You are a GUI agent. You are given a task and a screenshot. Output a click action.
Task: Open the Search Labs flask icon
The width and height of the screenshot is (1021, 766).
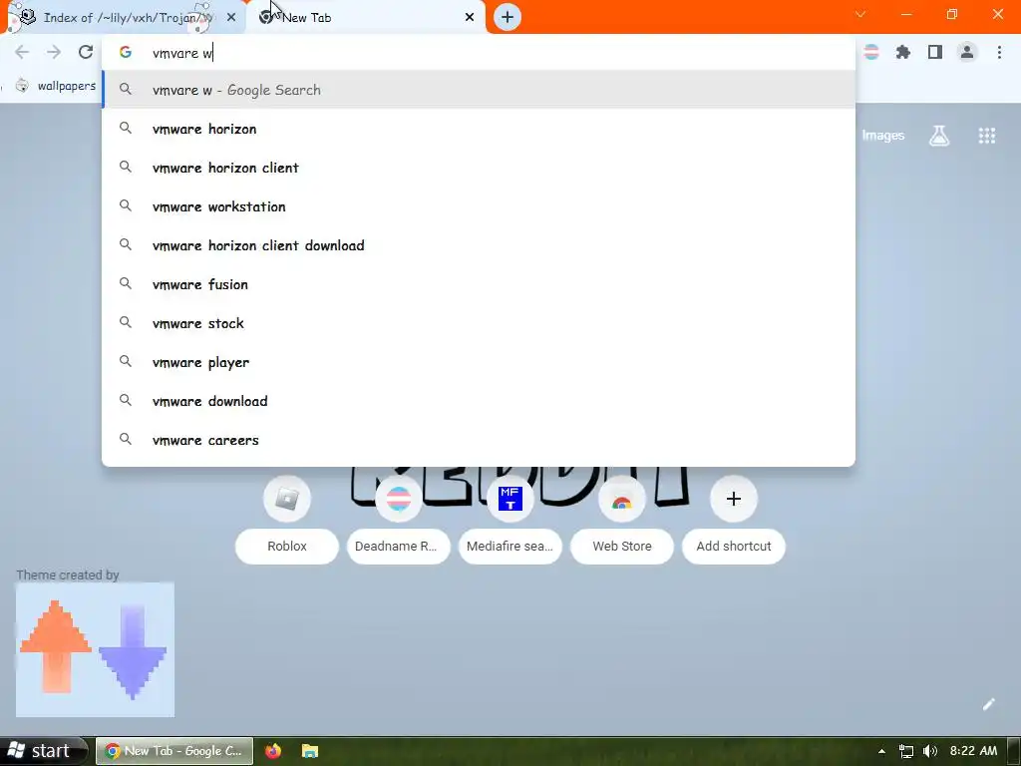(939, 136)
